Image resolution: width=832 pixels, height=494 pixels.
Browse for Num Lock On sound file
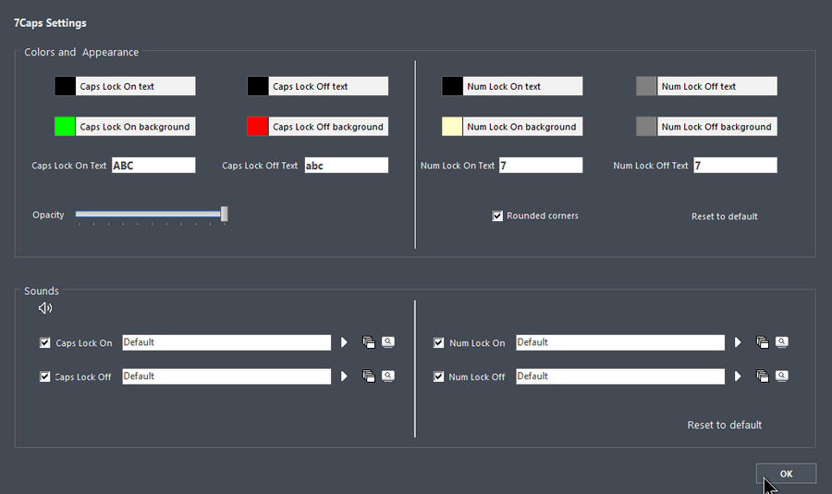(781, 342)
